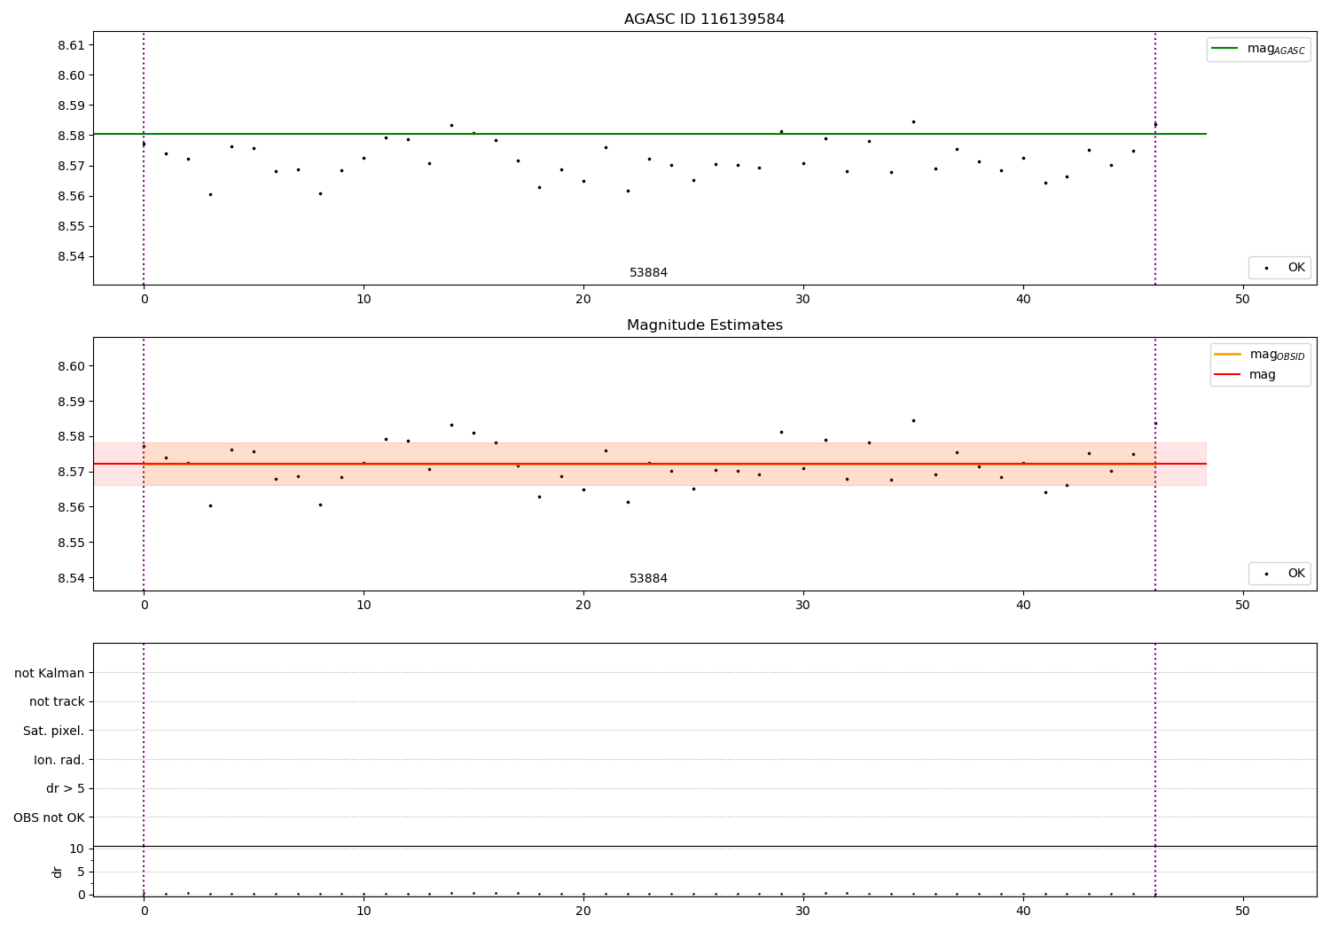This screenshot has width=1330, height=931.
Task: Click the OK legend in the Magnitude Estimates plot
Action: tap(1279, 574)
